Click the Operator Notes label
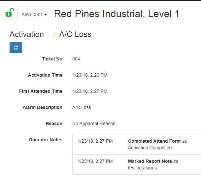 [46, 140]
